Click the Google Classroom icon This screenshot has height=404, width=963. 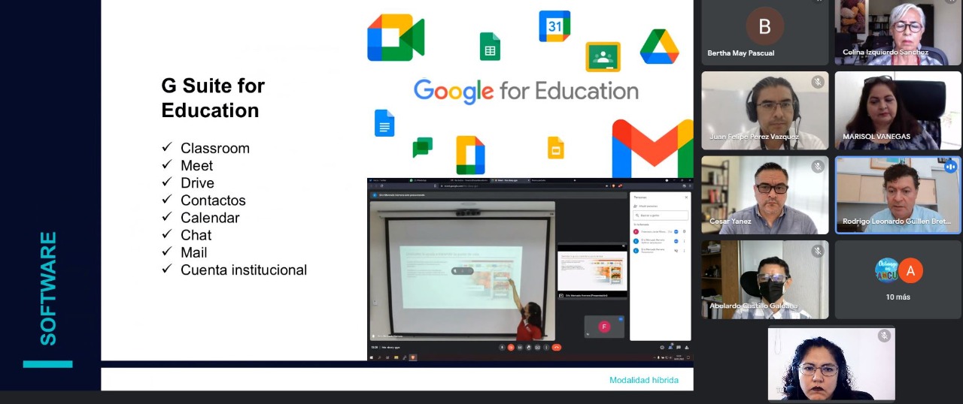tap(603, 57)
